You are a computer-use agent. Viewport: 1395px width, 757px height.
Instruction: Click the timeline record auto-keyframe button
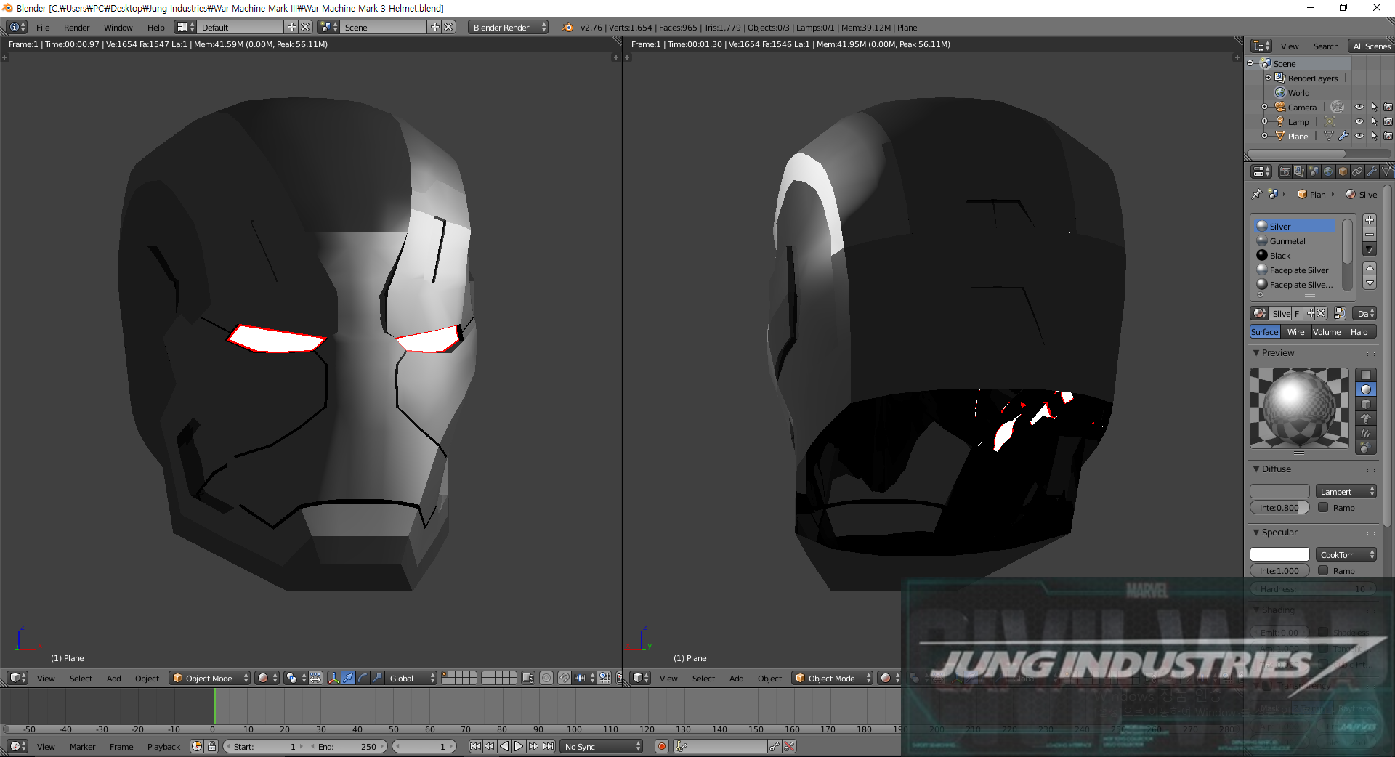661,746
